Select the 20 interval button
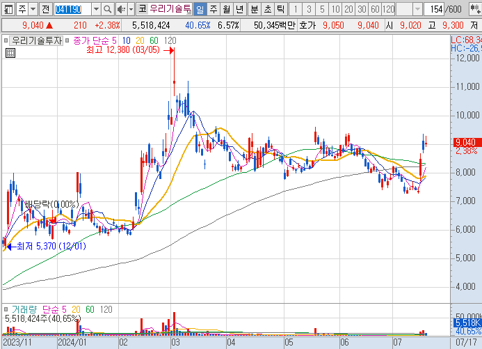 [348, 9]
